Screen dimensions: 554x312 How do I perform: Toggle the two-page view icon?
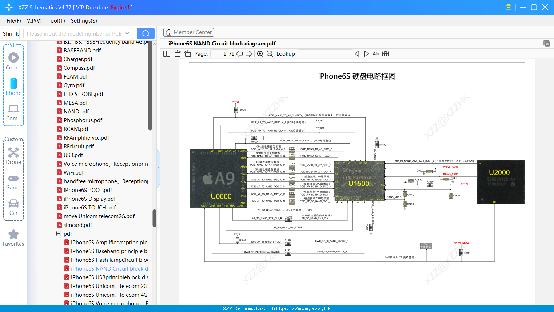tap(167, 53)
